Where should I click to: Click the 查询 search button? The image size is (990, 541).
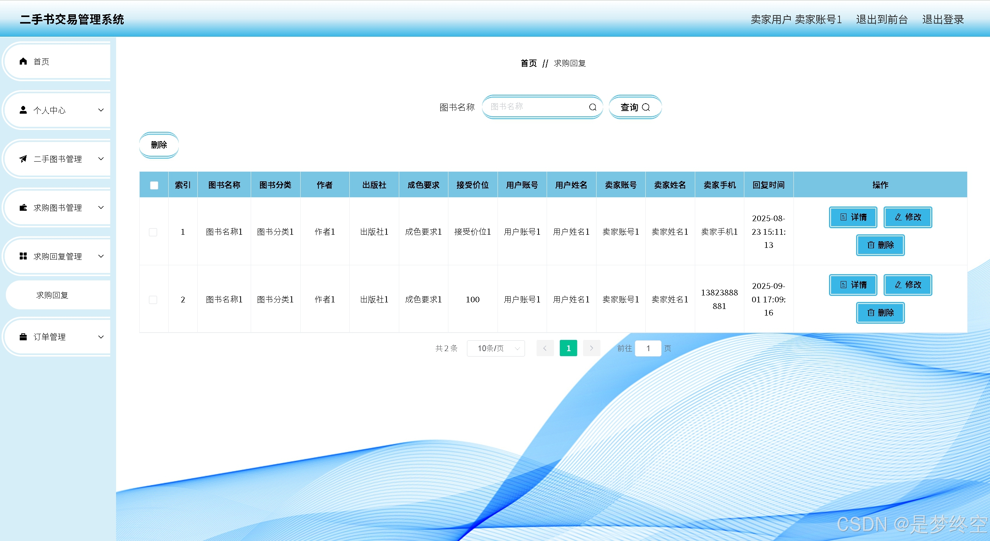tap(635, 107)
